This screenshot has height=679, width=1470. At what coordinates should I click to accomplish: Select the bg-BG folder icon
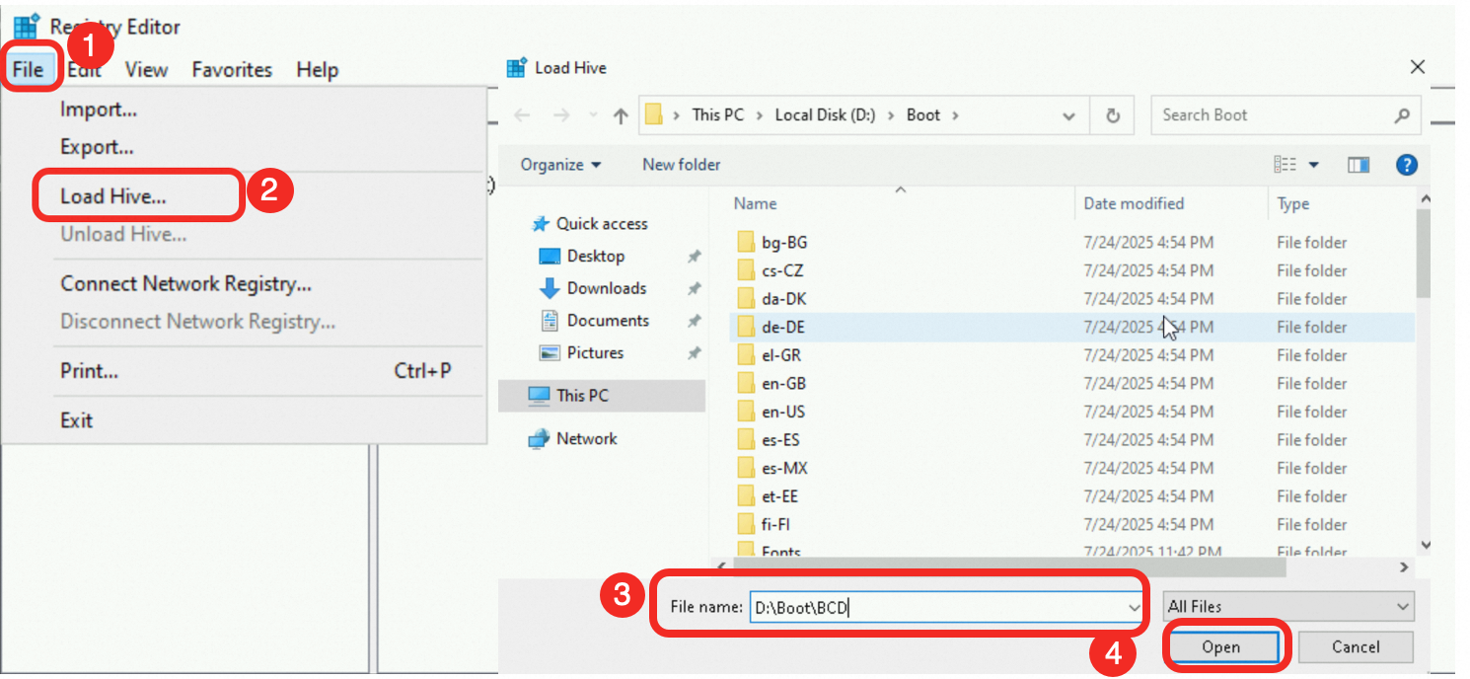click(x=746, y=243)
